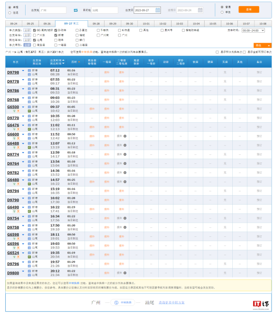
Task: Click the plus icon in G6488 second-class cell
Action: (x=125, y=145)
